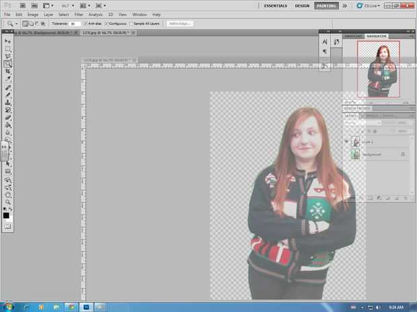Select the Brush tool
This screenshot has height=312, width=417.
pyautogui.click(x=8, y=95)
